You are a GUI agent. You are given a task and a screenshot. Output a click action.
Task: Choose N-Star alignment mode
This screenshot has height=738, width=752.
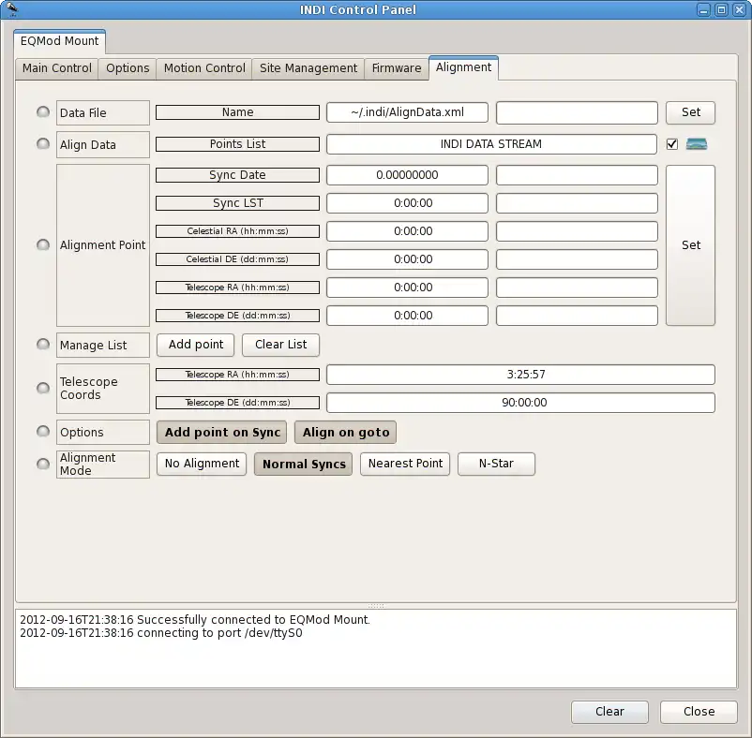pyautogui.click(x=496, y=464)
